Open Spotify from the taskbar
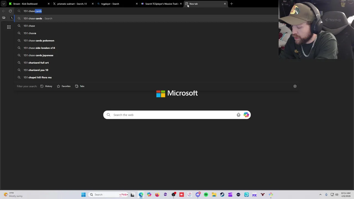The image size is (354, 199). [206, 195]
